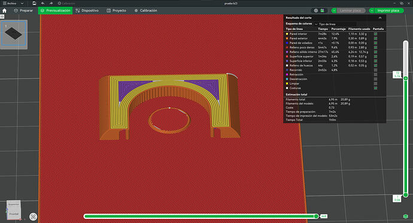
Task: Redo with the forward arrow icon
Action: pos(51,3)
